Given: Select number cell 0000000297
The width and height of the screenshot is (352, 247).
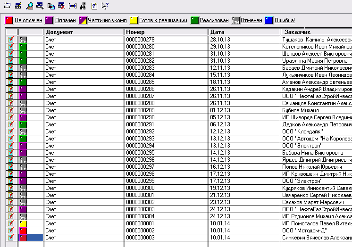Looking at the screenshot, I should pyautogui.click(x=166, y=167).
